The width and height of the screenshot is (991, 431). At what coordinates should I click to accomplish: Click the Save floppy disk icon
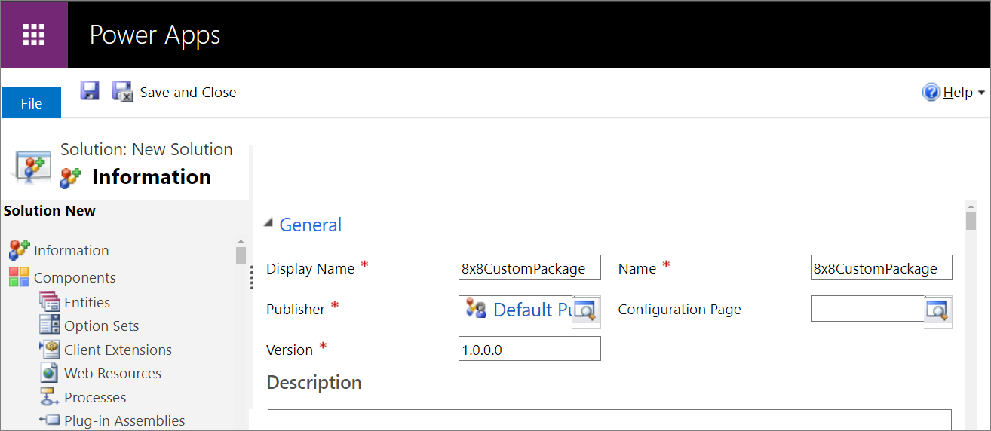point(90,91)
